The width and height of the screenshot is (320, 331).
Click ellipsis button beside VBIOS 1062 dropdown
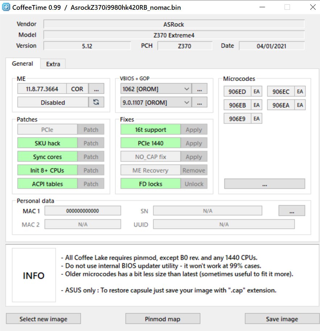(x=199, y=89)
